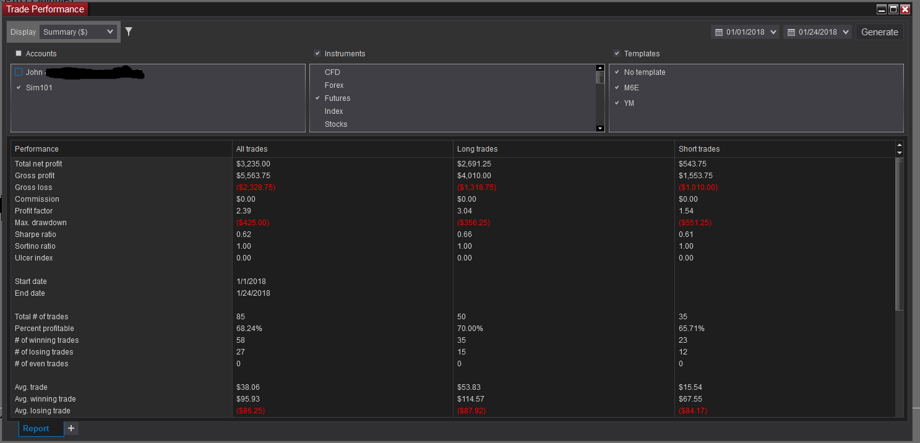Click the ($551.25) short trades drawdown
This screenshot has height=443, width=920.
(696, 223)
